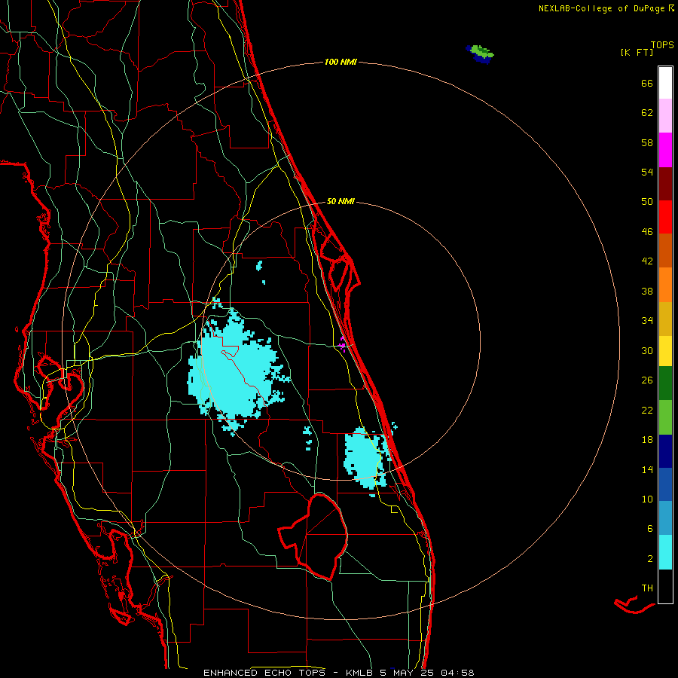Viewport: 678px width, 678px height.
Task: Click the 'TOPS' legend title
Action: pyautogui.click(x=662, y=45)
